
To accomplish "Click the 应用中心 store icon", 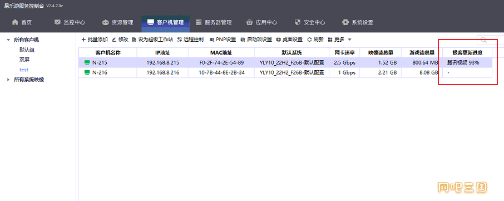I will click(x=249, y=22).
